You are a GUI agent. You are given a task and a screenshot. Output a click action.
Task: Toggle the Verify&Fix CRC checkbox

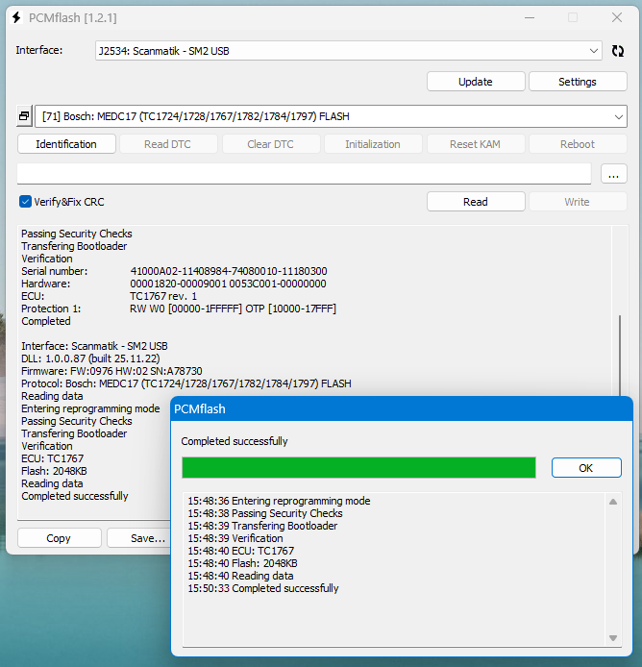pos(25,202)
